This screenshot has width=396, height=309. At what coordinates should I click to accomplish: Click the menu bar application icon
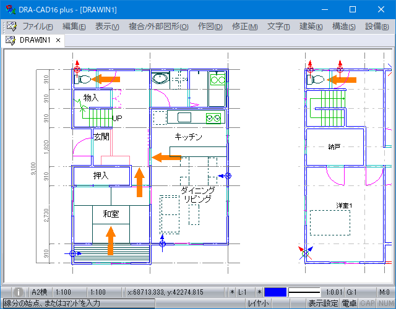(11, 27)
